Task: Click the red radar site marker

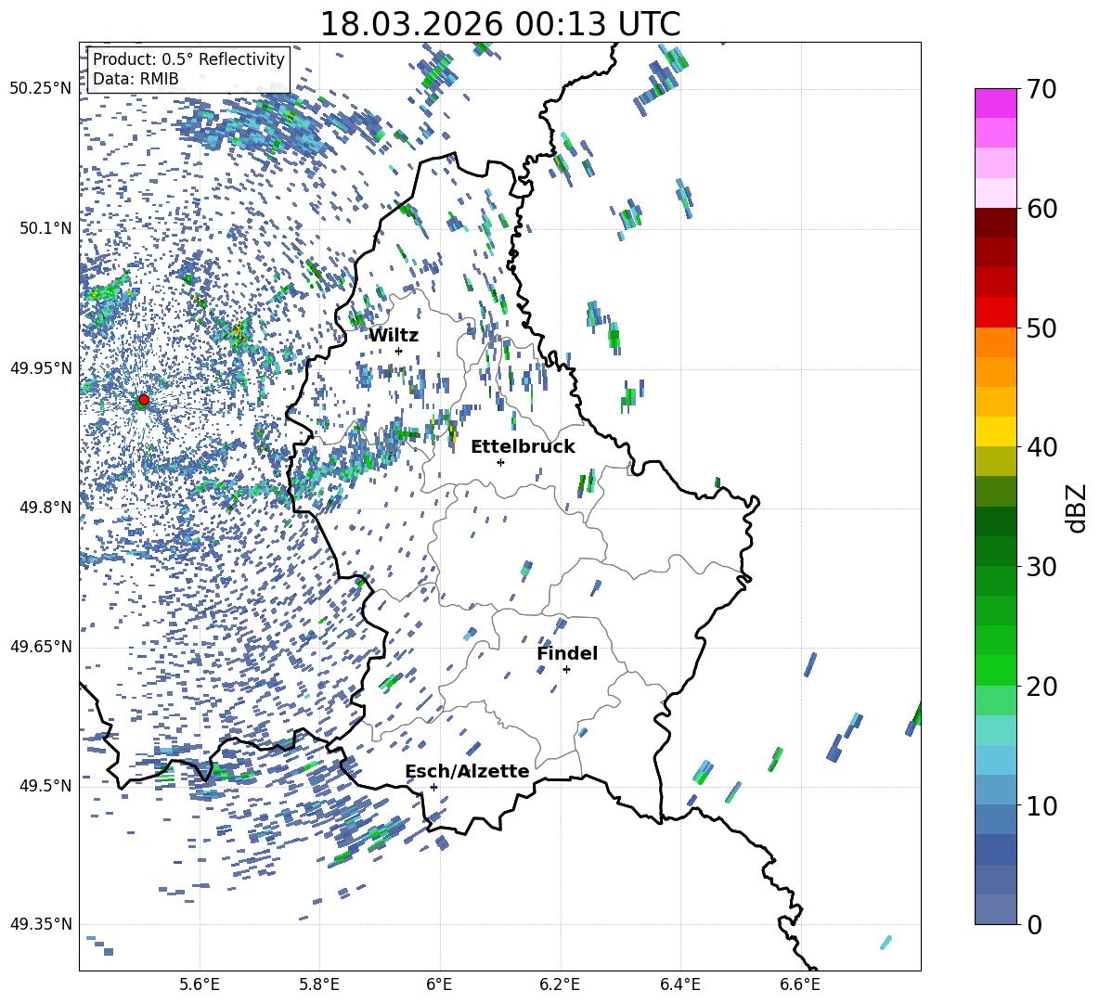Action: tap(143, 400)
